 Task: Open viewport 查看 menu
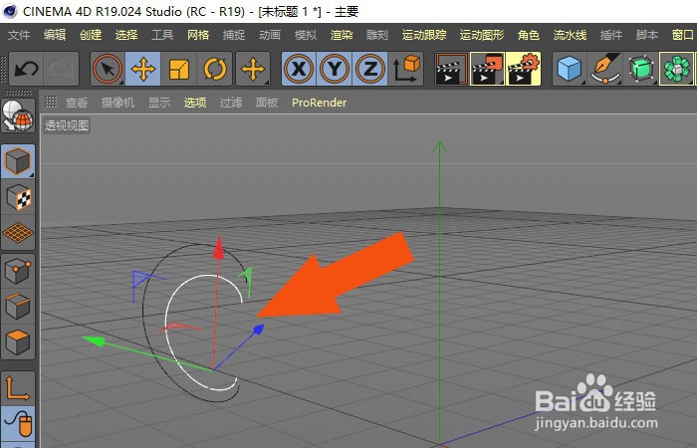77,103
